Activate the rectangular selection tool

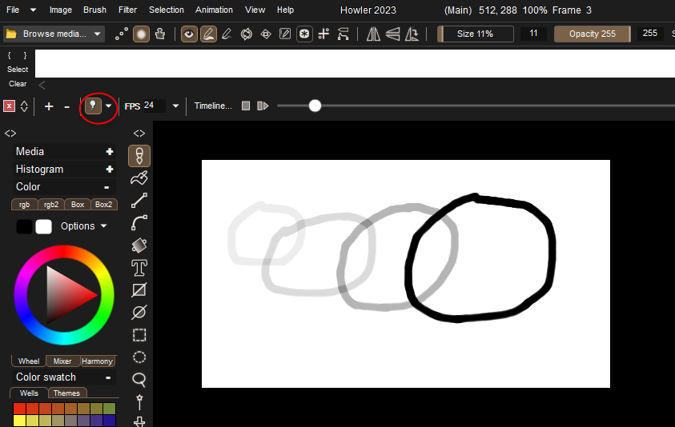[139, 335]
